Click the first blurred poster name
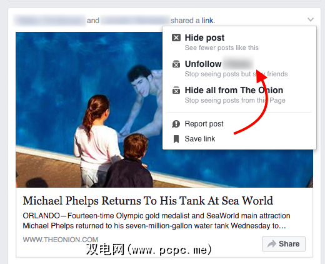325x264 pixels. point(50,21)
